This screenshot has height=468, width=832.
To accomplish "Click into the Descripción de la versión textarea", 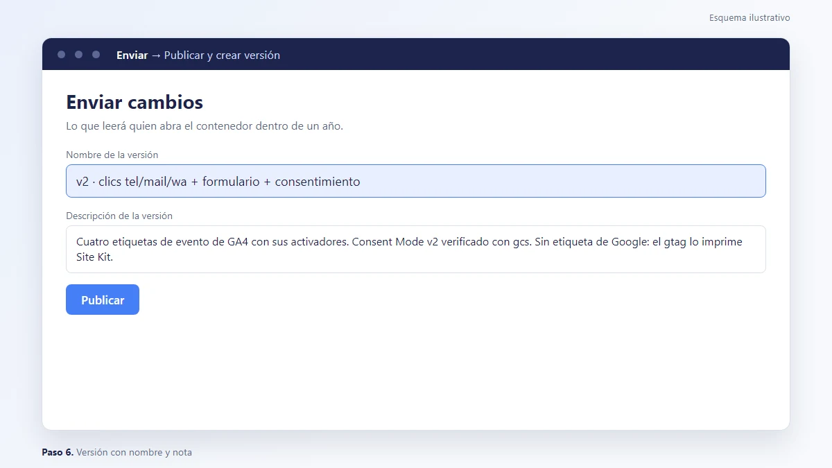I will tap(416, 249).
